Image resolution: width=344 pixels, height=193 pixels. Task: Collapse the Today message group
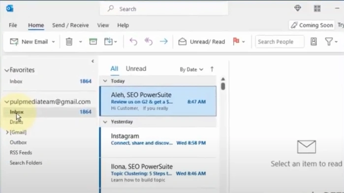(x=105, y=81)
